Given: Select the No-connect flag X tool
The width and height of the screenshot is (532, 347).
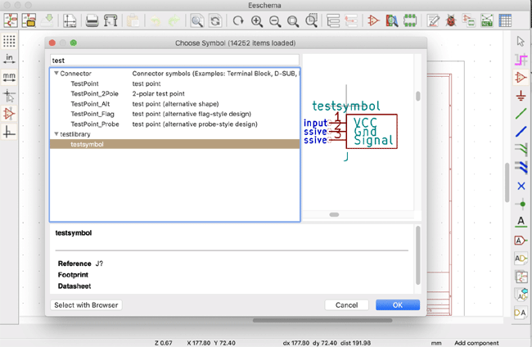Looking at the screenshot, I should click(x=521, y=186).
